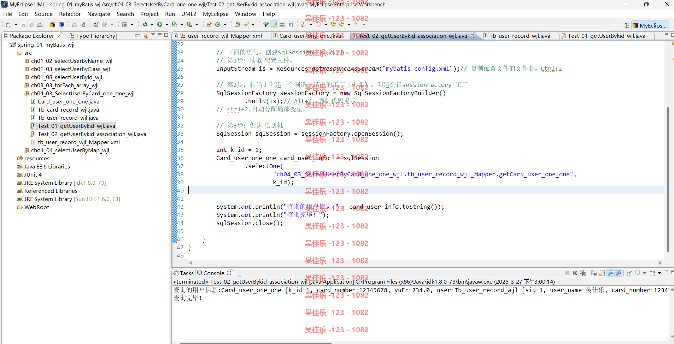This screenshot has width=674, height=344.
Task: Open the New Java Class dropdown arrow
Action: click(225, 24)
